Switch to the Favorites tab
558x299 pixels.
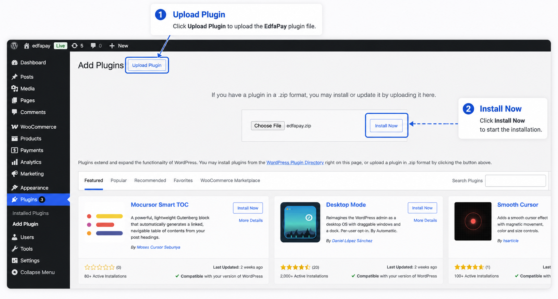(183, 180)
